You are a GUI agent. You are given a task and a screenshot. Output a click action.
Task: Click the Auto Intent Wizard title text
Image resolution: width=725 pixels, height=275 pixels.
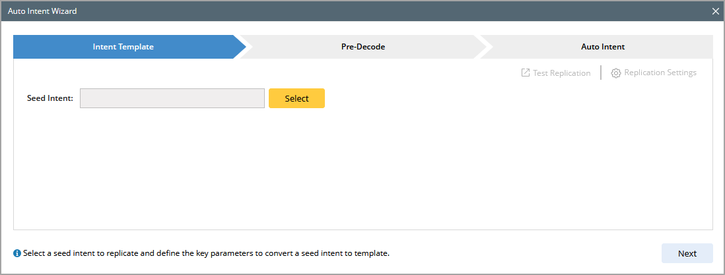click(42, 11)
